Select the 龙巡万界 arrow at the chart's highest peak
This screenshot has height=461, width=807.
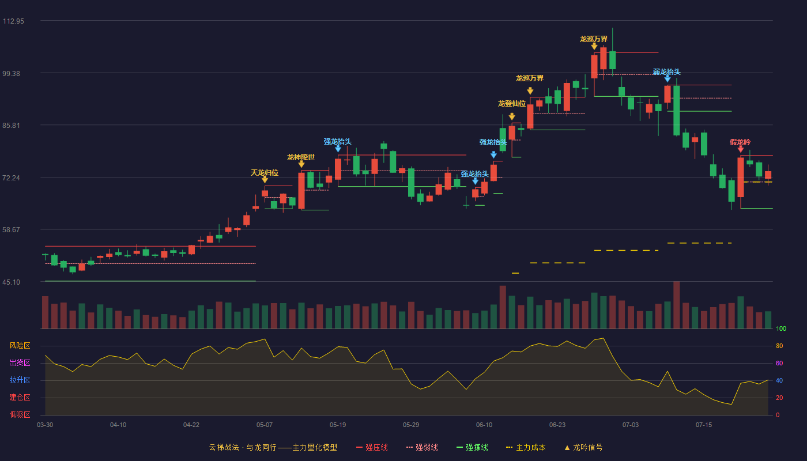[x=594, y=46]
